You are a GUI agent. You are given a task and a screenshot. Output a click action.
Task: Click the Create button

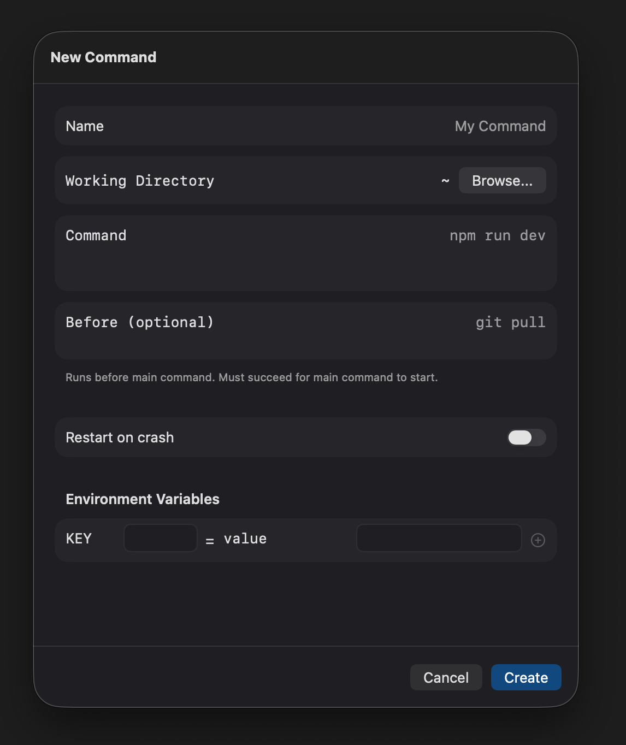(525, 677)
